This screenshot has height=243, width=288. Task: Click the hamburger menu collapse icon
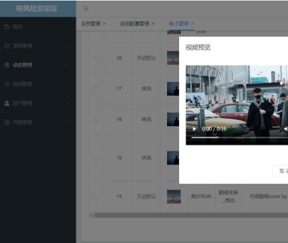point(86,9)
